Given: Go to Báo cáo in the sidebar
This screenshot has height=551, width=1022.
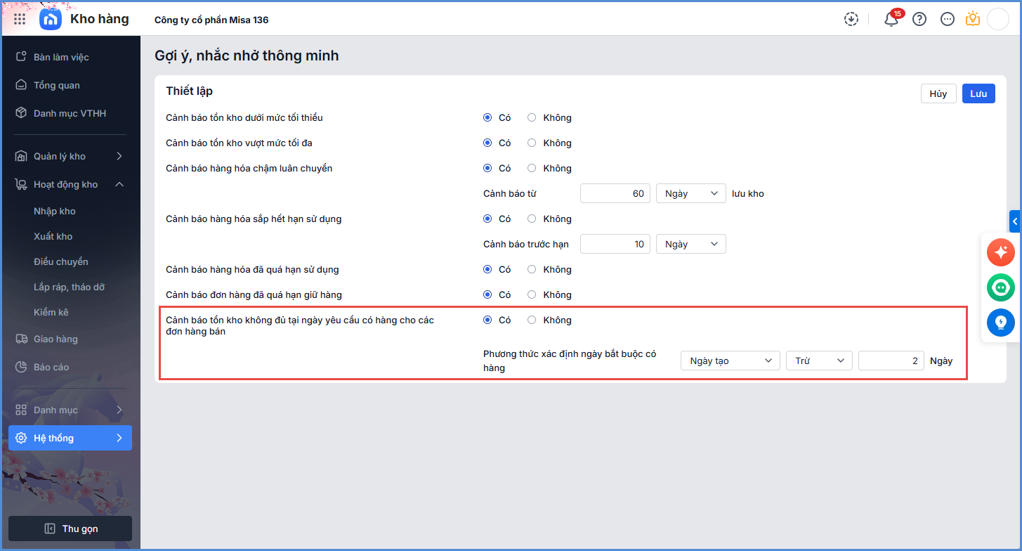Looking at the screenshot, I should pyautogui.click(x=51, y=367).
